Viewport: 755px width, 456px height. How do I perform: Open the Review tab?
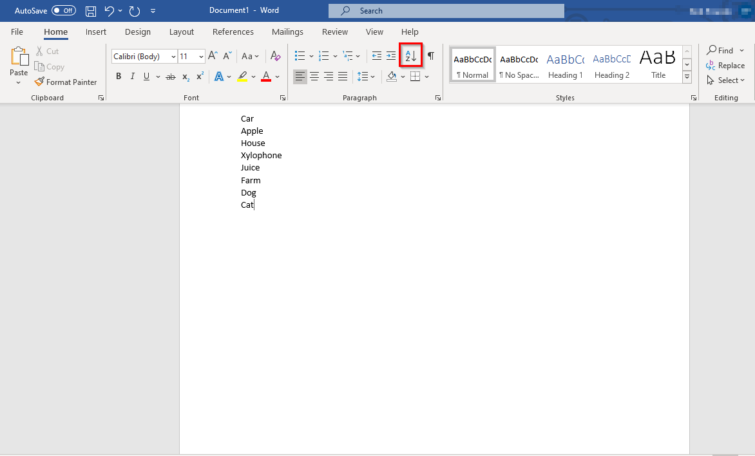click(x=334, y=32)
